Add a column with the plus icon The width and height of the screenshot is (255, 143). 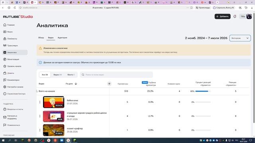[109, 84]
